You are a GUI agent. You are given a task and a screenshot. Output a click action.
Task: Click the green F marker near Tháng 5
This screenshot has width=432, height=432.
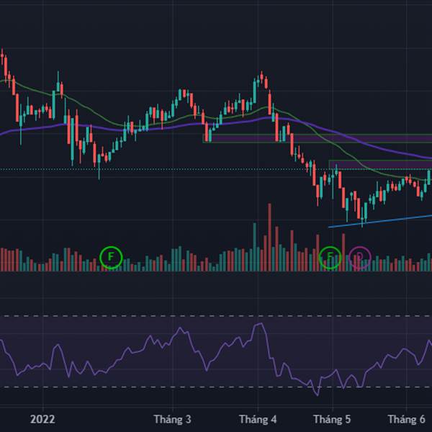[330, 257]
